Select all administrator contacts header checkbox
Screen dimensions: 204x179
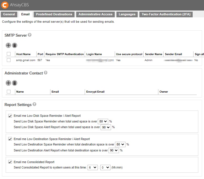(x=8, y=91)
